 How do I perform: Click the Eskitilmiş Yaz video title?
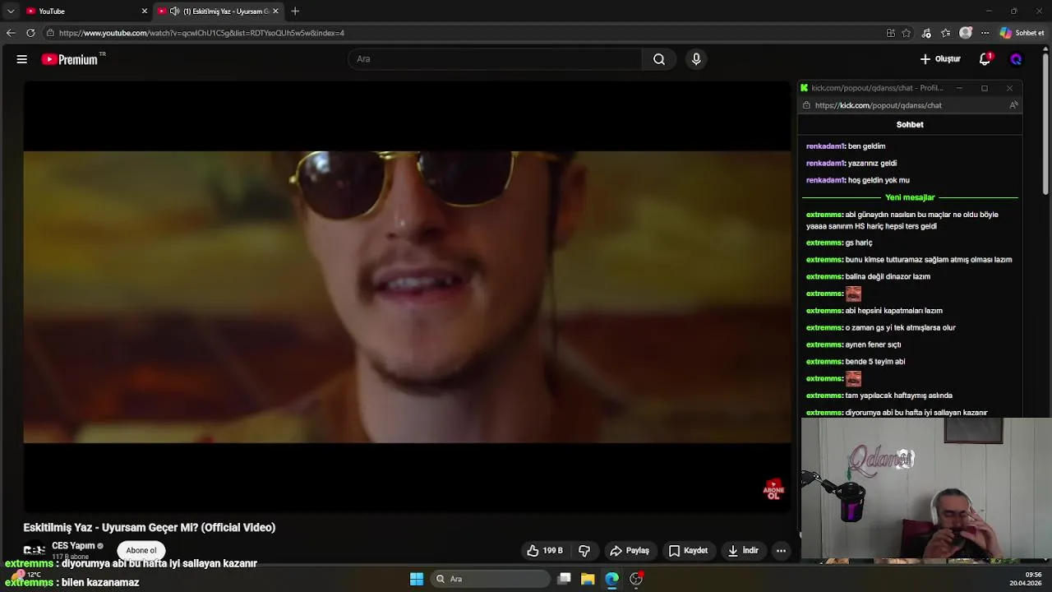[x=150, y=527]
